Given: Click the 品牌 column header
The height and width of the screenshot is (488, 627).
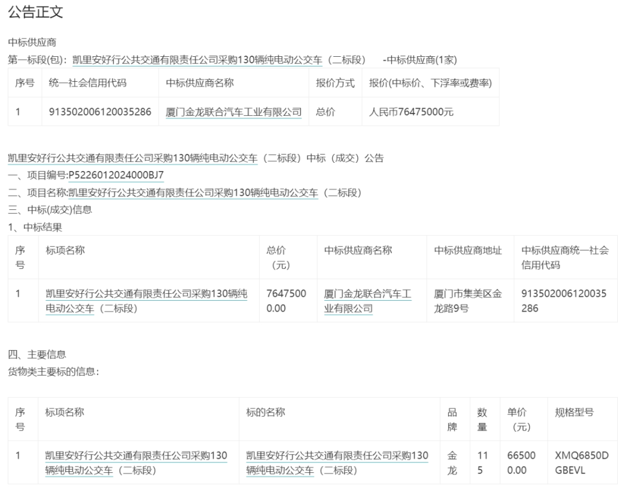Looking at the screenshot, I should pyautogui.click(x=452, y=419).
